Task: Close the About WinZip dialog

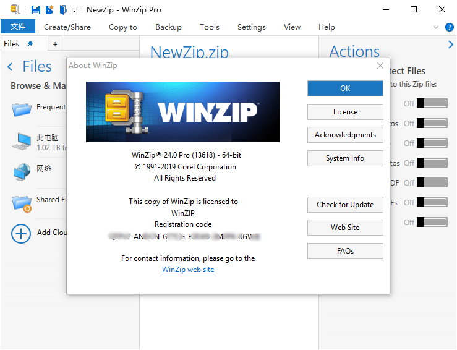Action: [380, 66]
